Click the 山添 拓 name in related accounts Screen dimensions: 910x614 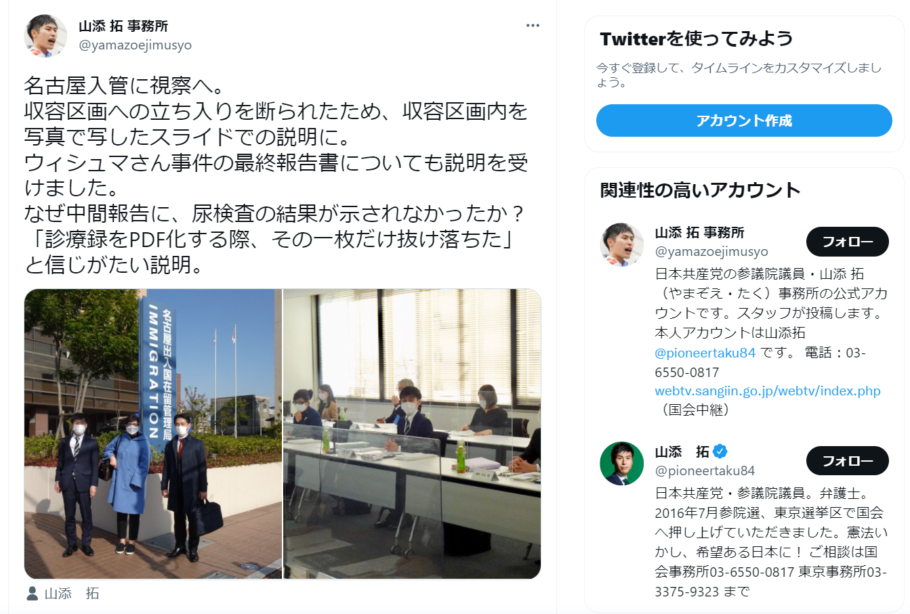click(x=682, y=452)
